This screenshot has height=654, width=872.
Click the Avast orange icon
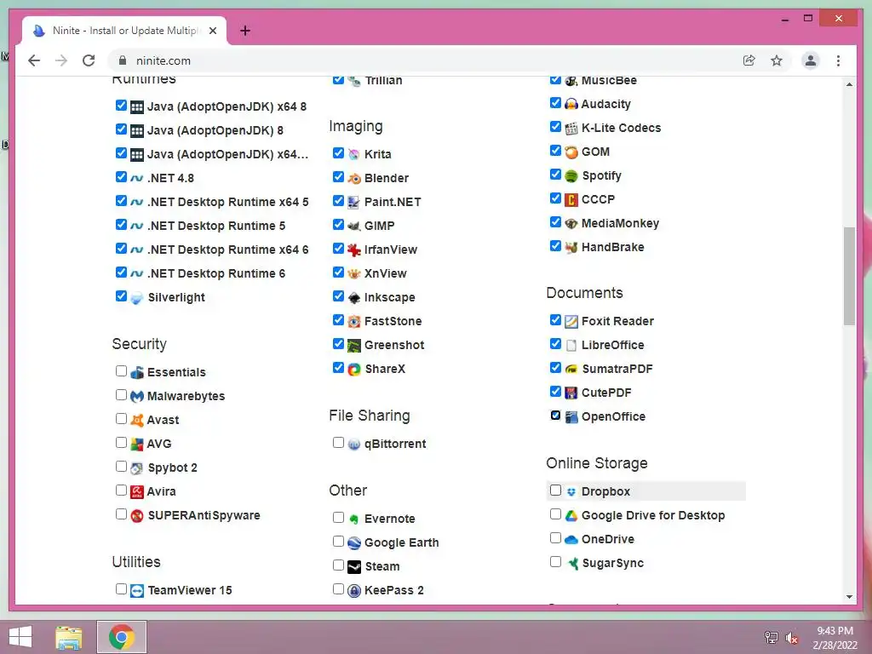(x=137, y=421)
